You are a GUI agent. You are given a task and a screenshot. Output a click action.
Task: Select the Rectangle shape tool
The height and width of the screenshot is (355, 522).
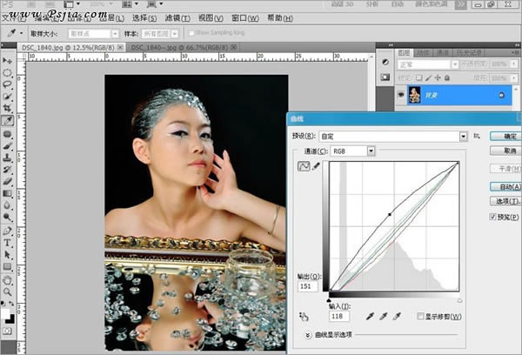(7, 267)
